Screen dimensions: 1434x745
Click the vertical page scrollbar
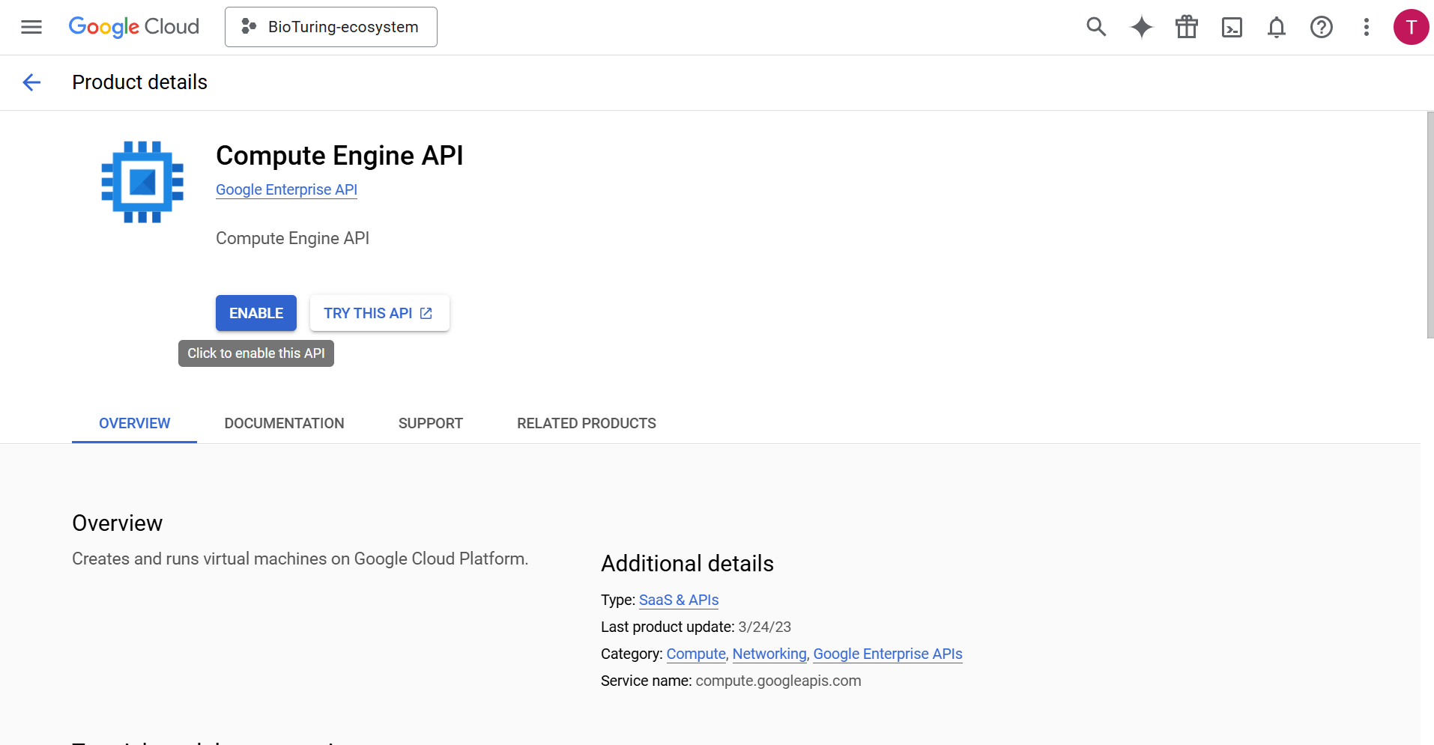point(1430,225)
